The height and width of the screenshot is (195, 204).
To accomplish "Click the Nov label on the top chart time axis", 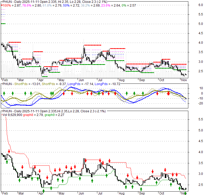I will pos(184,80).
